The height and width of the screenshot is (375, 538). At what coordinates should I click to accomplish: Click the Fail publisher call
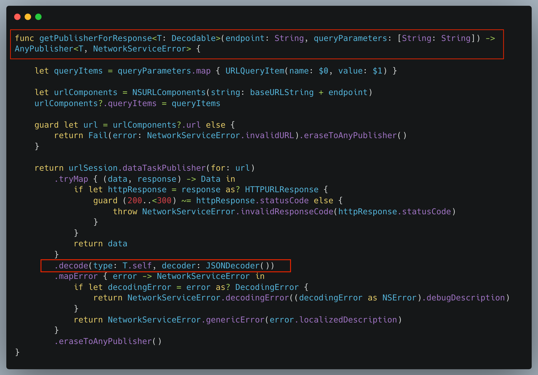(x=98, y=136)
